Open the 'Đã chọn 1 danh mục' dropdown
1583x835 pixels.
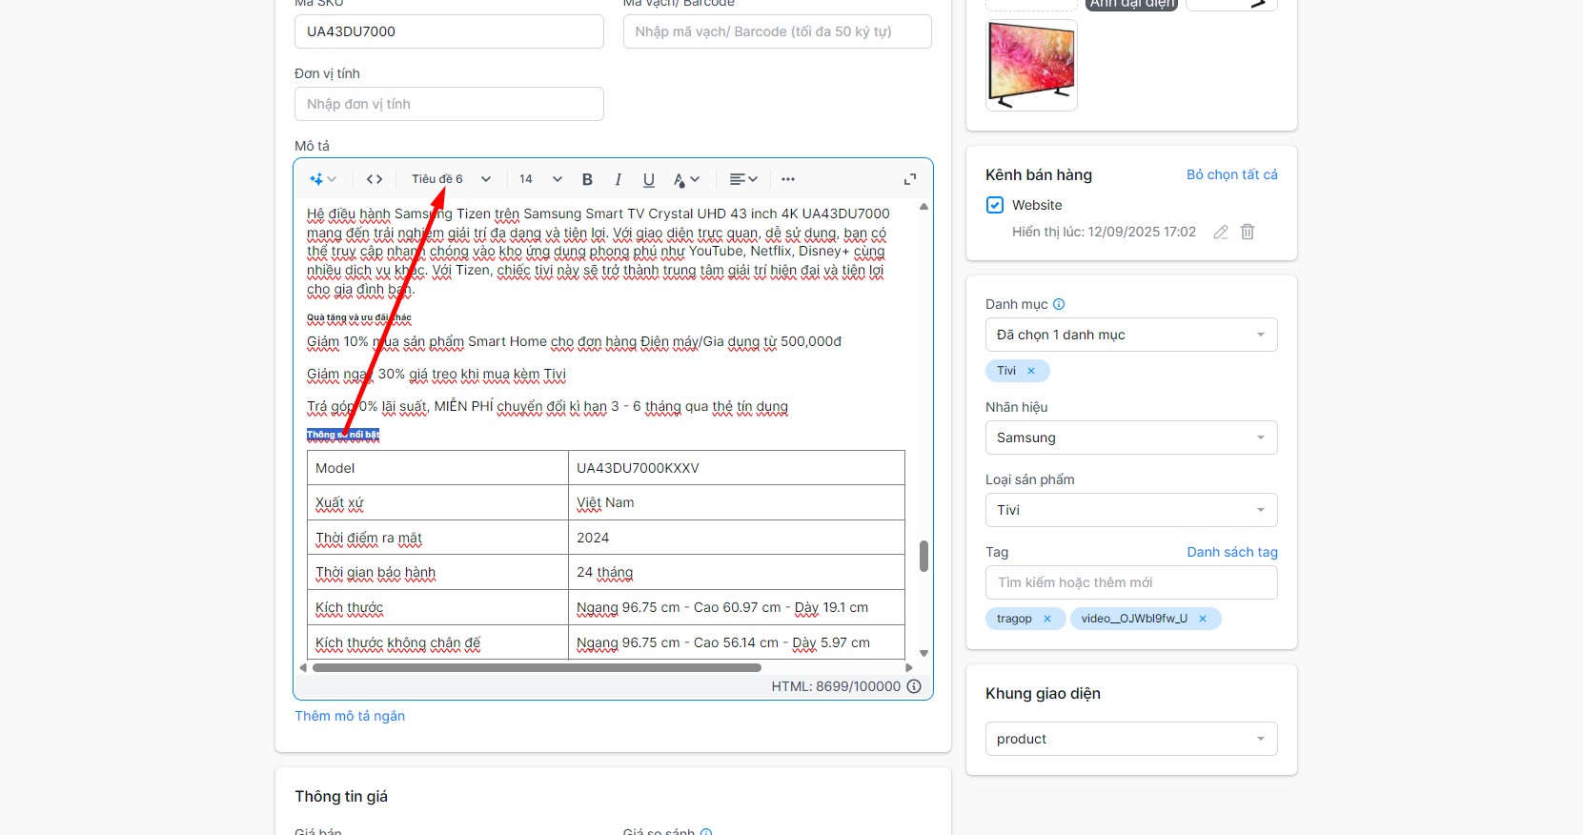click(1131, 335)
